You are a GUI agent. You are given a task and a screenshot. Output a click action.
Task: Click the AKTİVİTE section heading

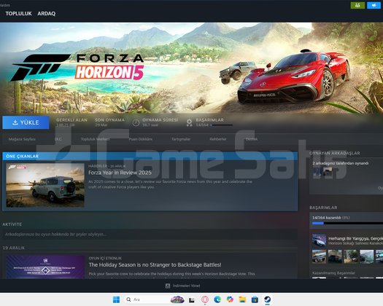click(x=12, y=224)
